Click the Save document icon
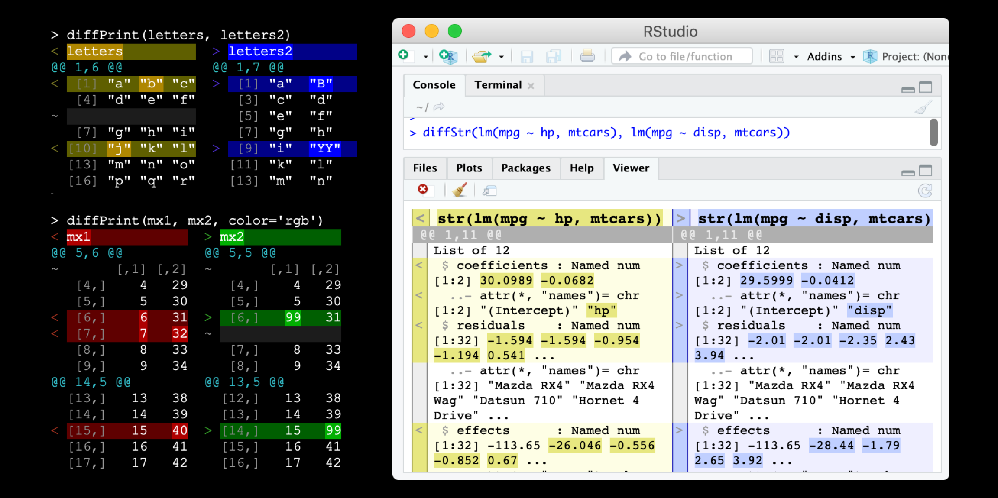 click(526, 56)
